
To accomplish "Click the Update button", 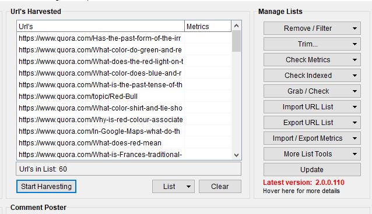I will click(312, 169).
